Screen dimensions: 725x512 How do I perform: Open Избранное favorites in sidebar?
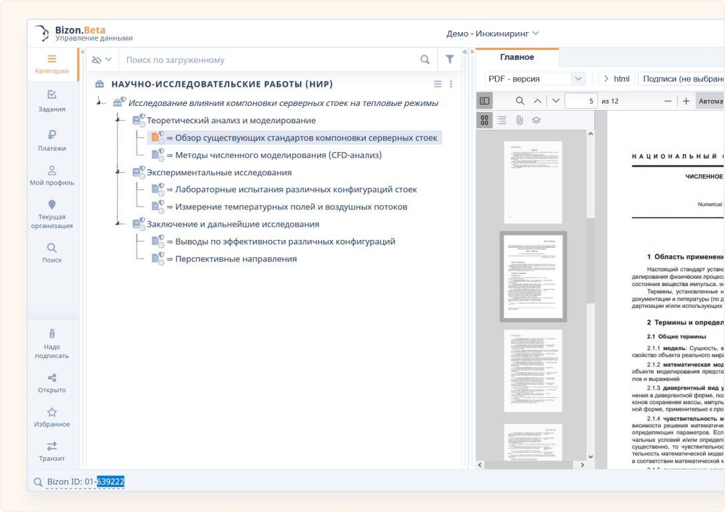(52, 417)
